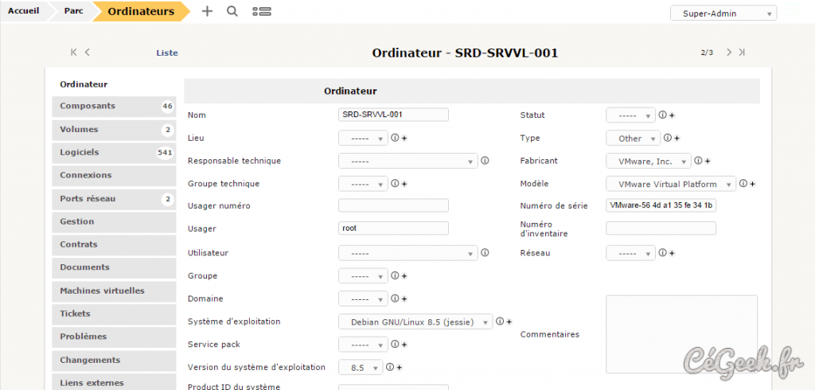Image resolution: width=815 pixels, height=390 pixels.
Task: Open search using the magnifier icon
Action: pos(232,11)
